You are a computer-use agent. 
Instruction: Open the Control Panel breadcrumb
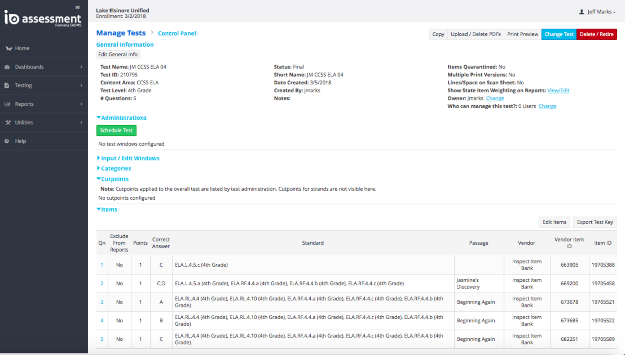(x=177, y=33)
